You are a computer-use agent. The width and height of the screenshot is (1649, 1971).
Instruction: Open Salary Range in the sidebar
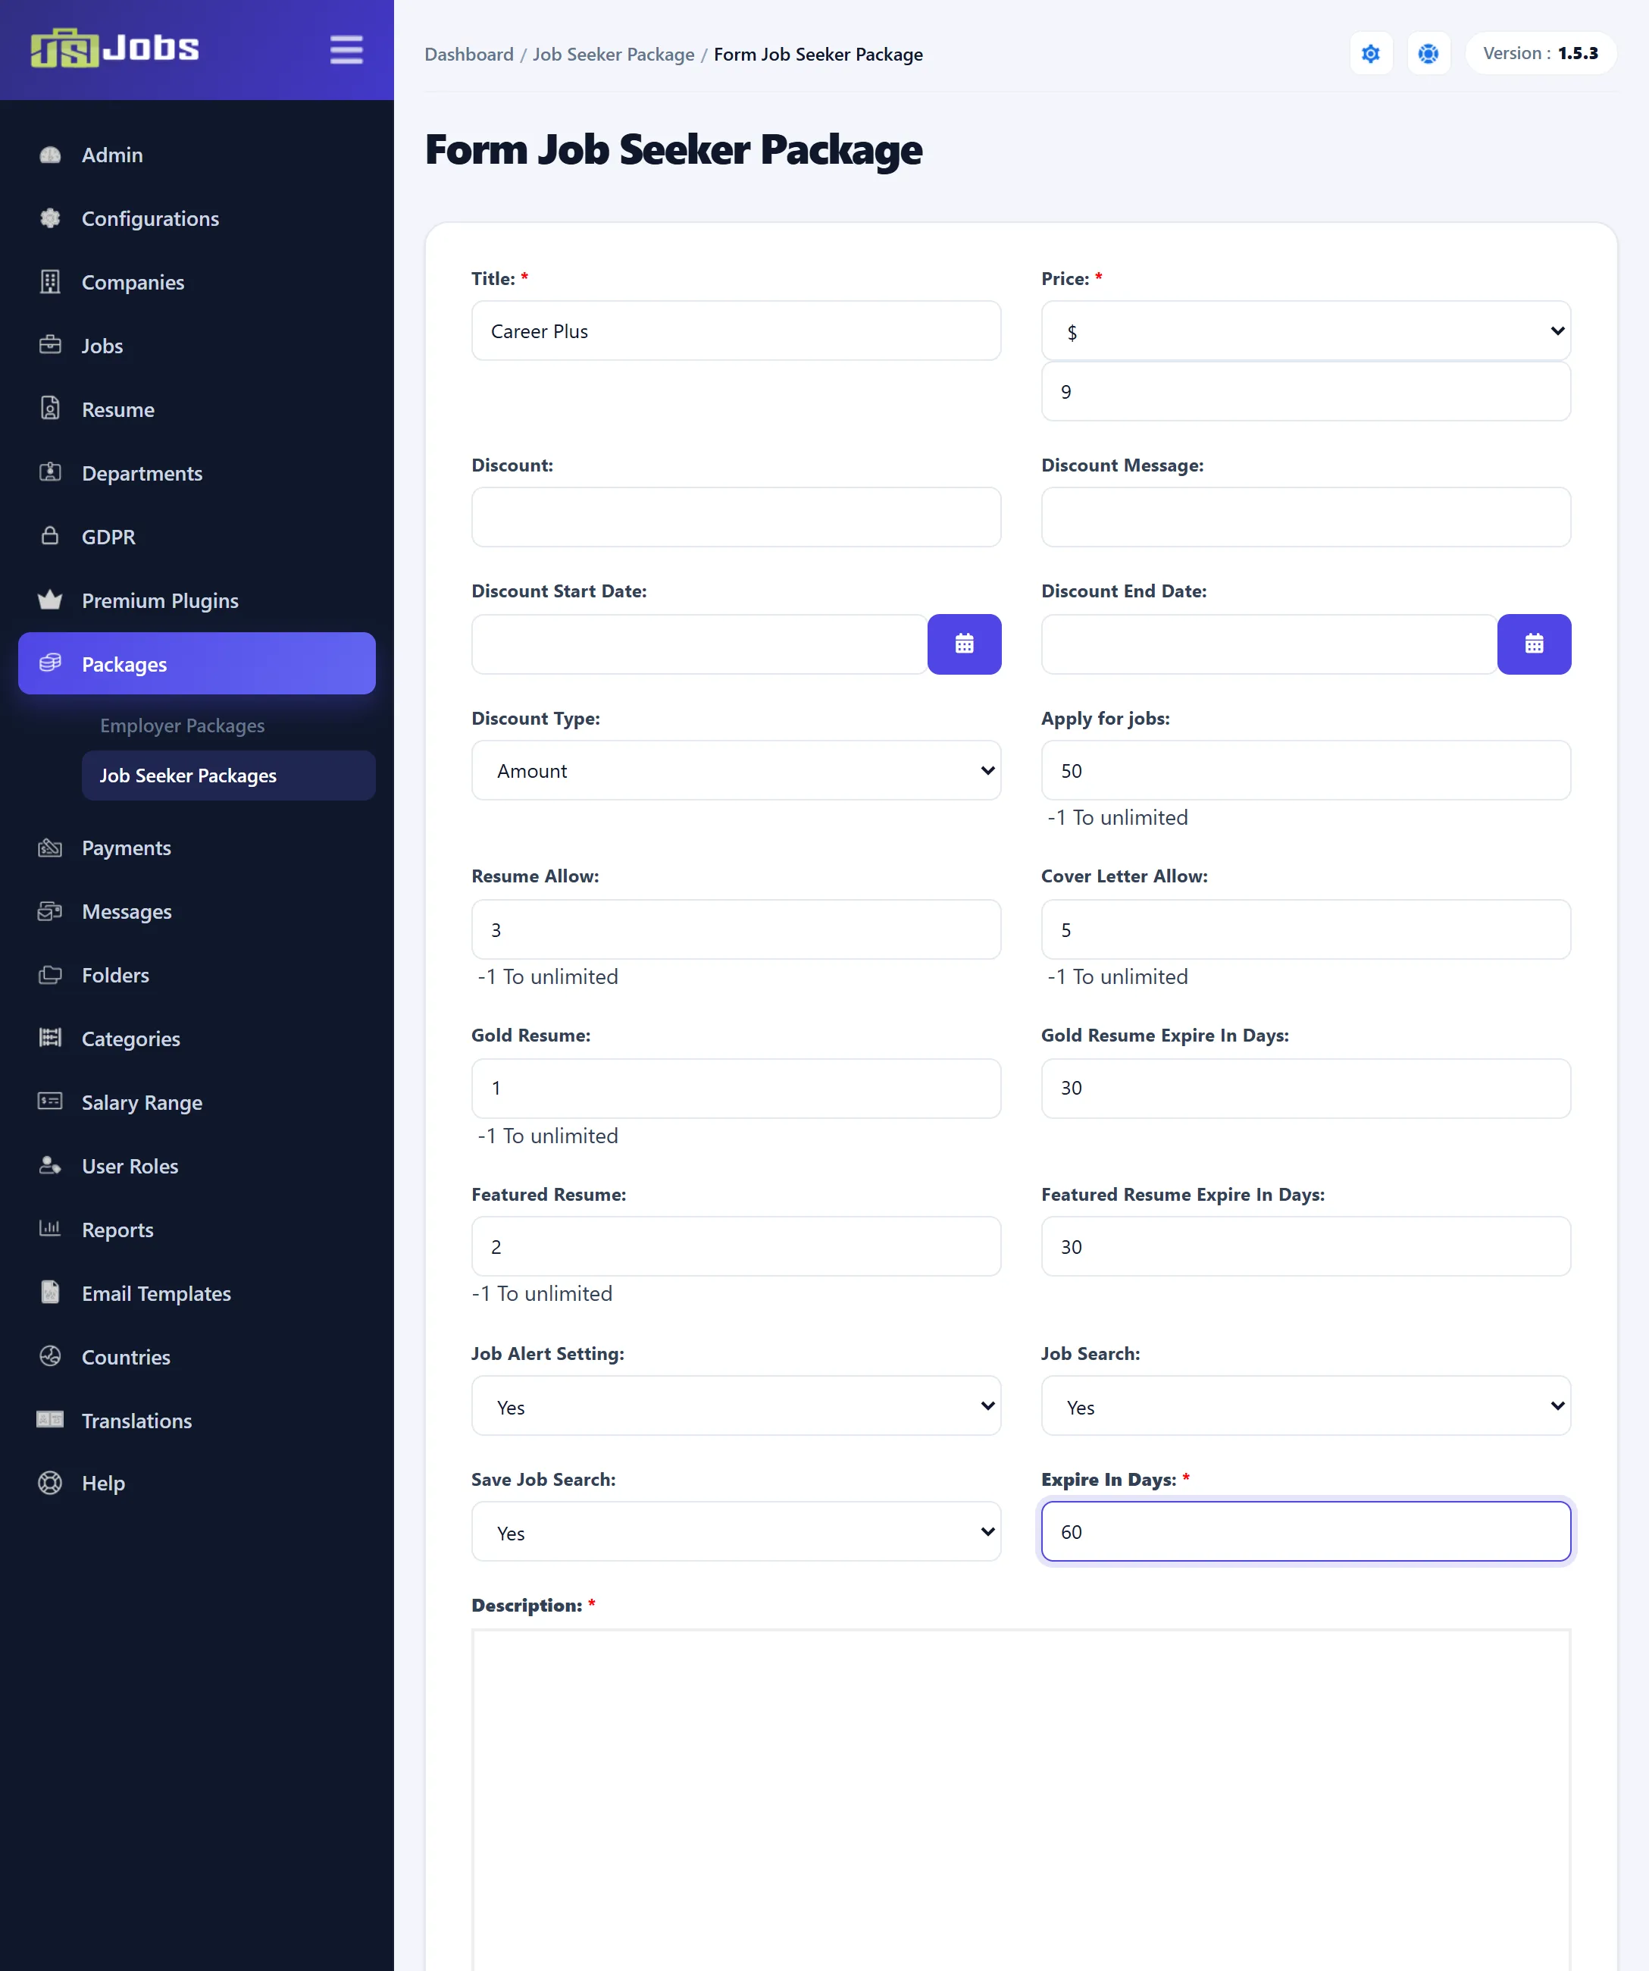click(x=142, y=1103)
